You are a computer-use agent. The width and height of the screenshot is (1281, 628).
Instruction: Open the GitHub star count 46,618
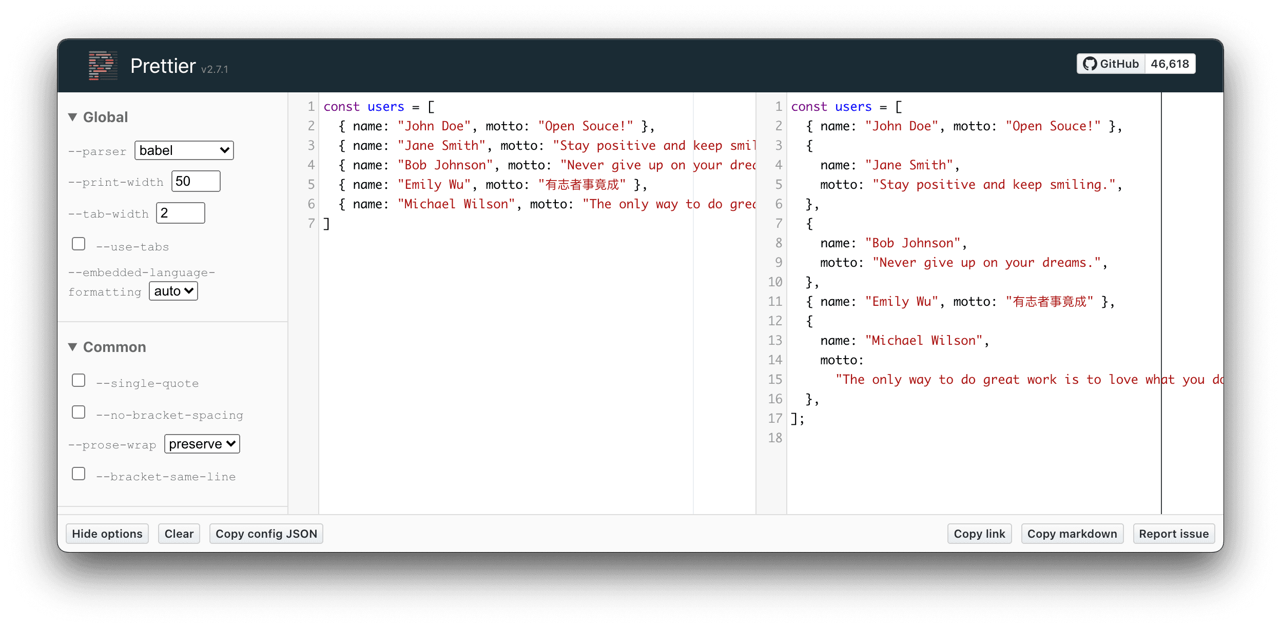1170,64
